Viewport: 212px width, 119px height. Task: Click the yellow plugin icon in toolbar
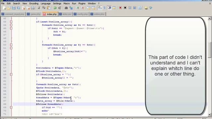point(146,8)
